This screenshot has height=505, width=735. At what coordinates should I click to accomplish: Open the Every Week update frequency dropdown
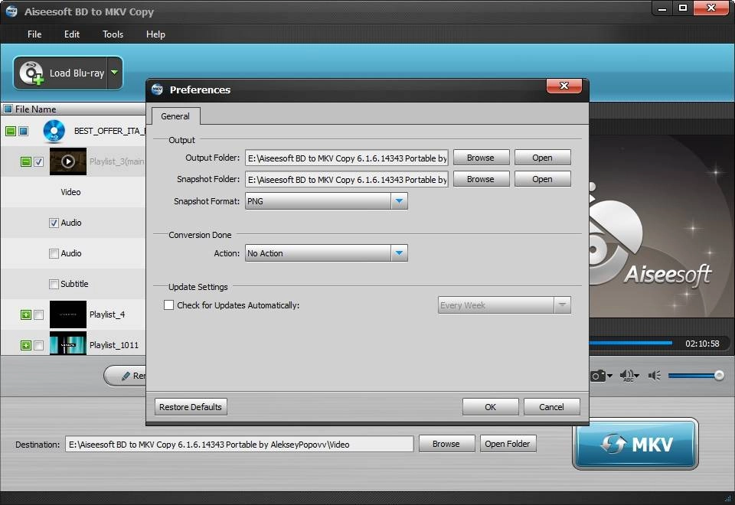[x=505, y=305]
